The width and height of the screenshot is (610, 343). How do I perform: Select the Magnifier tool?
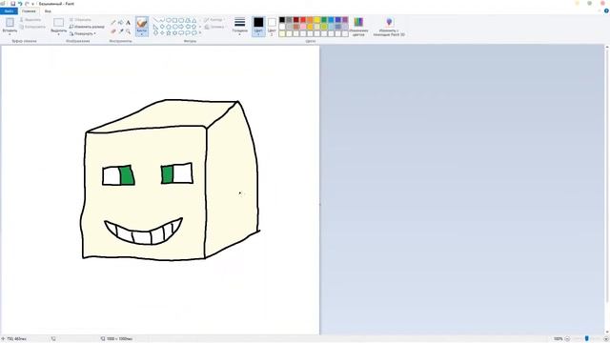tap(128, 30)
